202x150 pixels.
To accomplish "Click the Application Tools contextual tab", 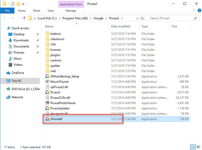I will click(71, 4).
